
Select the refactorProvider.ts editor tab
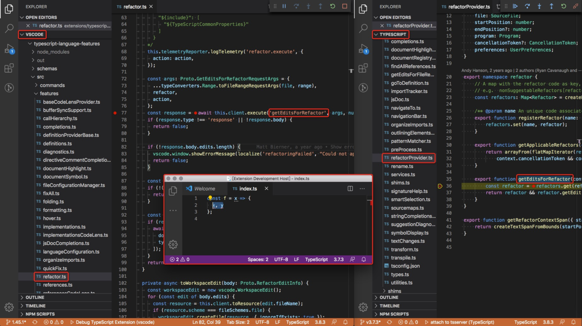click(468, 7)
